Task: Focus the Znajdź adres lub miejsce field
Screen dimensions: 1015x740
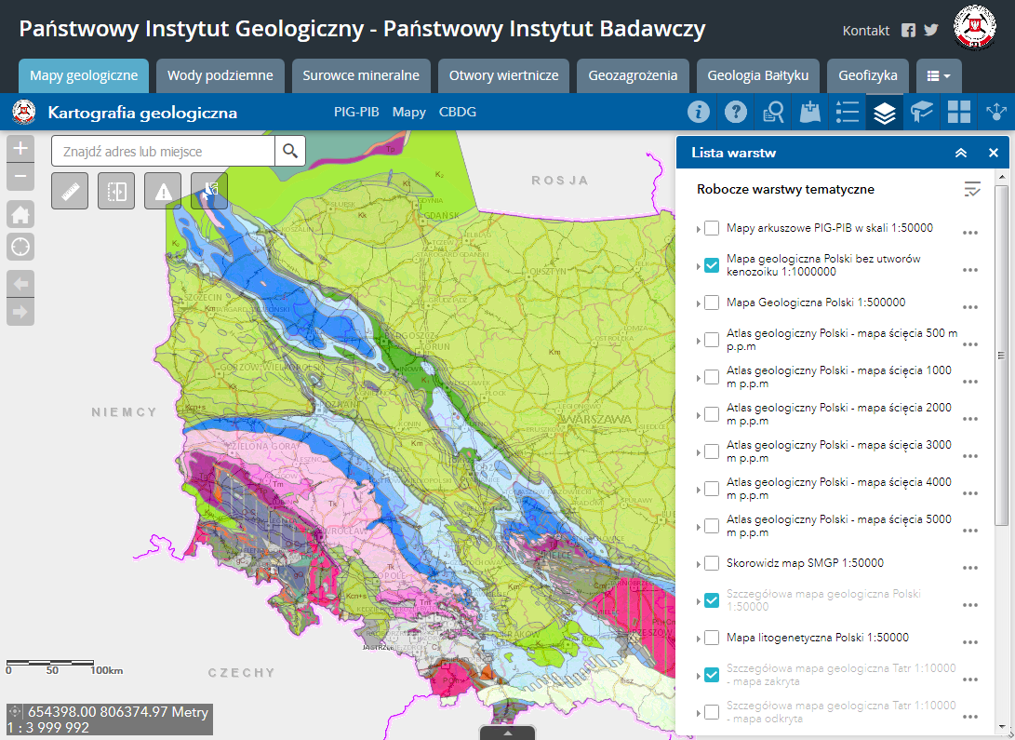Action: pos(163,151)
